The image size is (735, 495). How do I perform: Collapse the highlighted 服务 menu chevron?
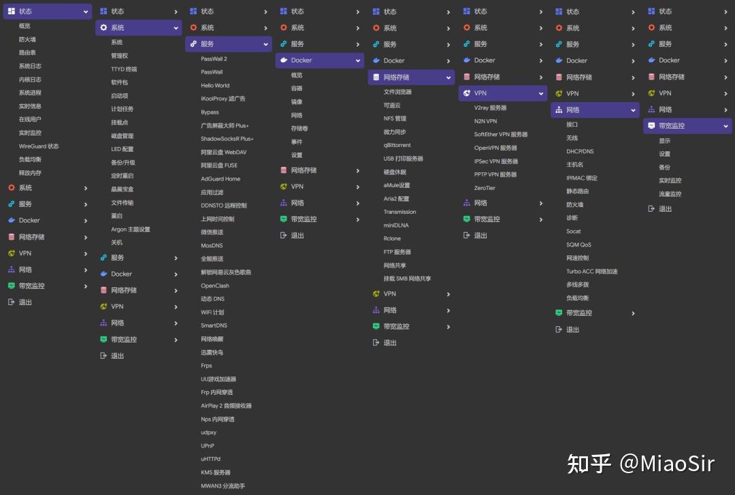266,44
